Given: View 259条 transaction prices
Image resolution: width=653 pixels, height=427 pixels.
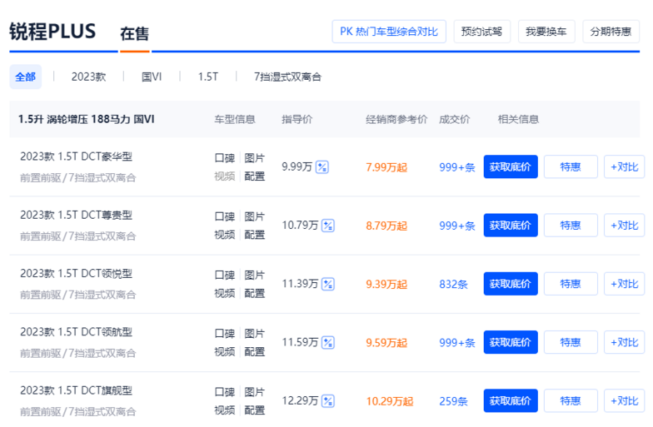Looking at the screenshot, I should (x=453, y=401).
